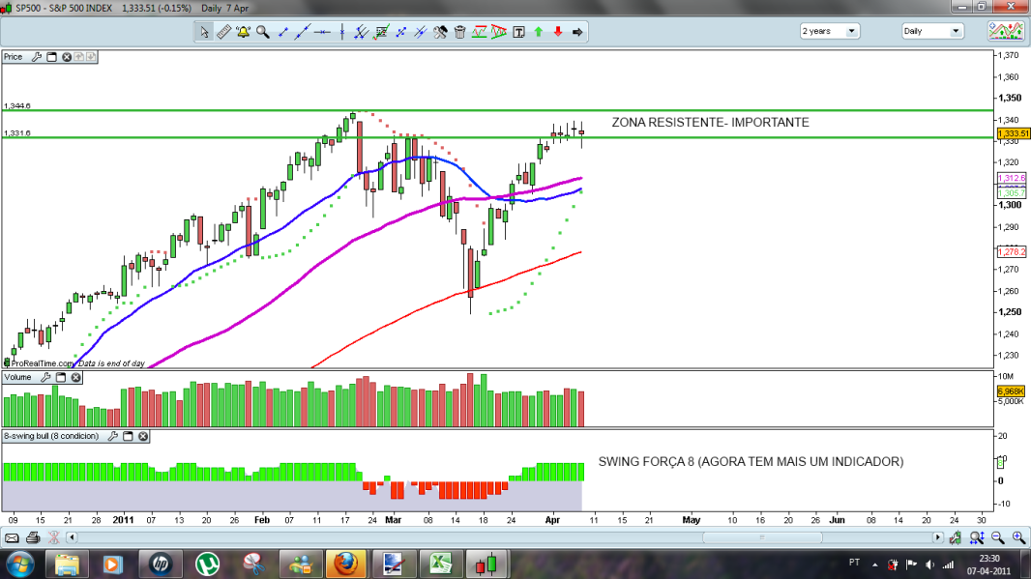Click the 1,312.6 magenta moving average tag
Image resolution: width=1031 pixels, height=579 pixels.
pos(1012,178)
